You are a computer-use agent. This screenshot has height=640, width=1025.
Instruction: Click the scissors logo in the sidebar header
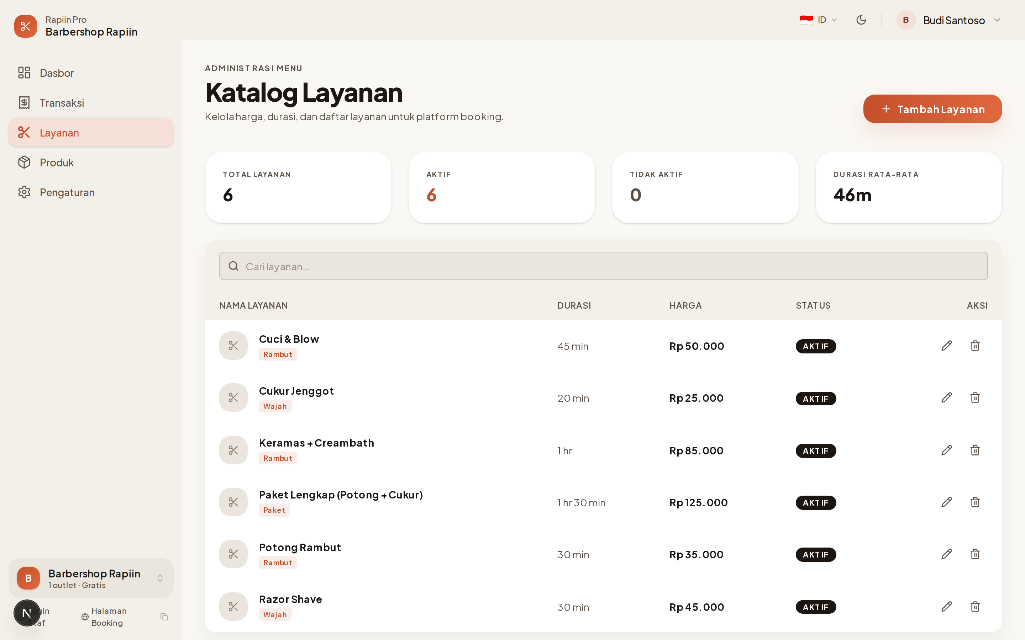25,26
